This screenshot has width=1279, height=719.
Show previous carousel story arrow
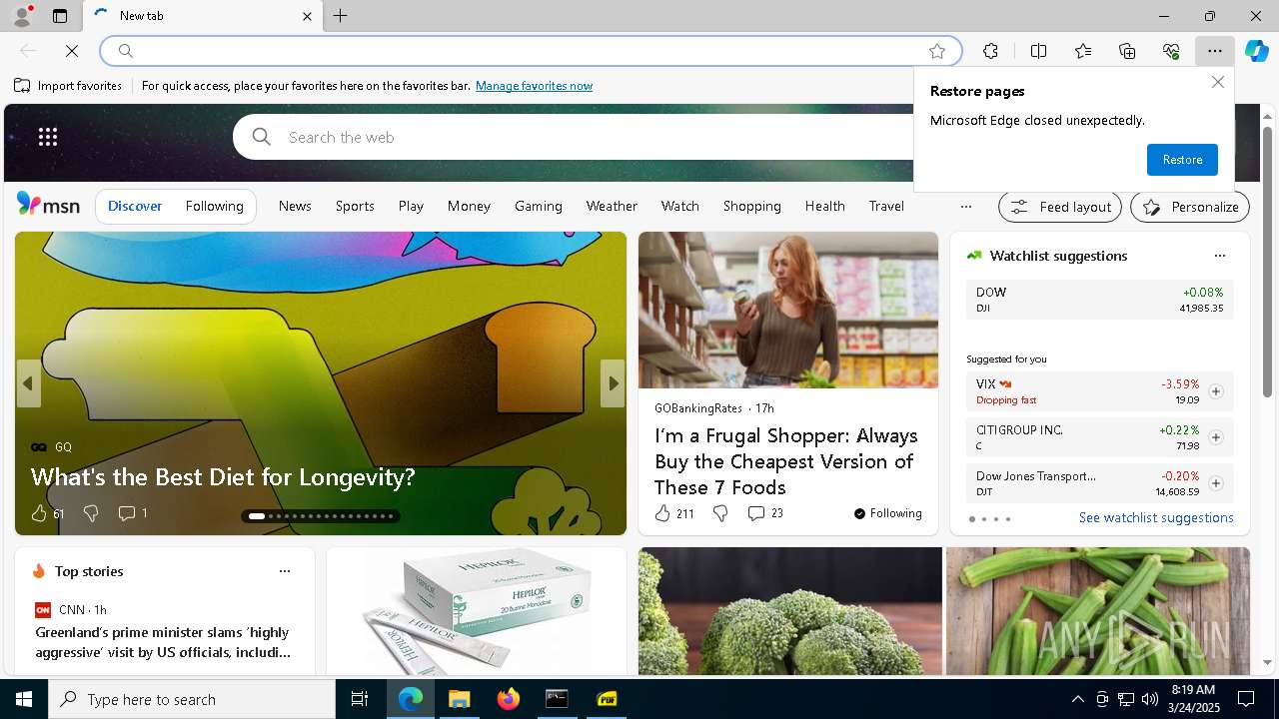pyautogui.click(x=28, y=383)
